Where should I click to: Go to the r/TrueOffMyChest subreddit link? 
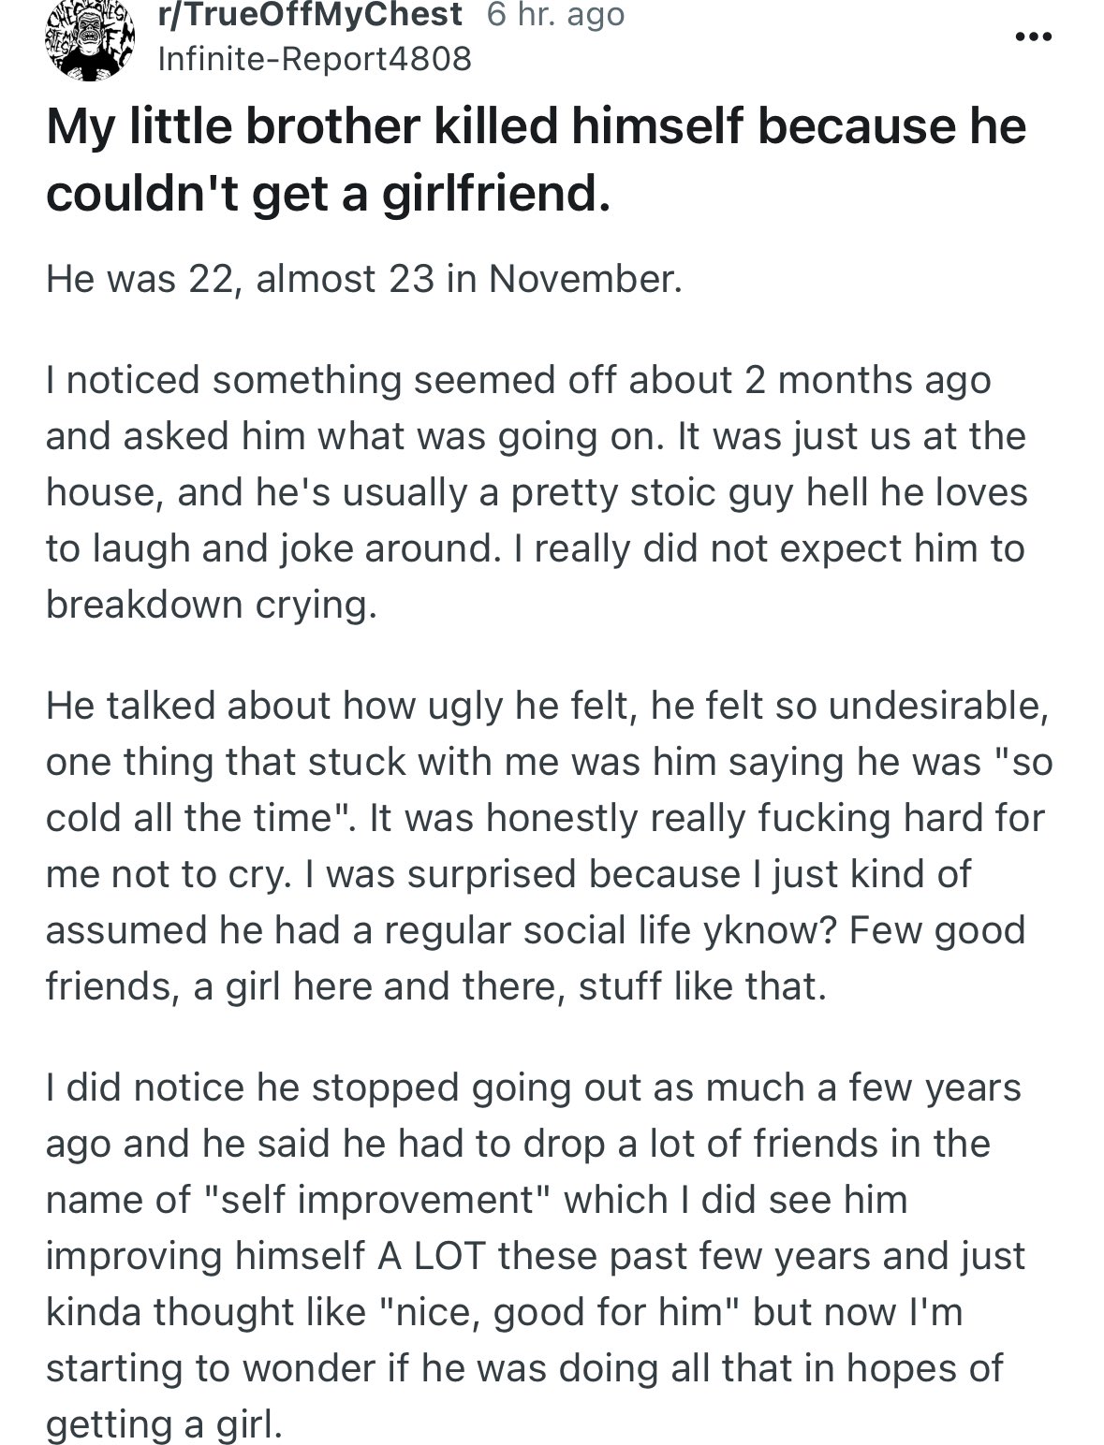point(310,15)
